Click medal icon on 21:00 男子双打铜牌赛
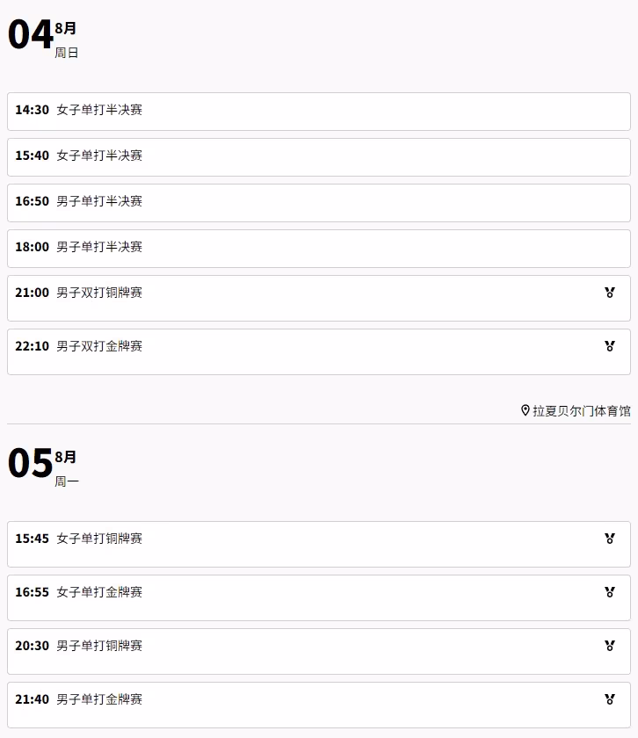This screenshot has height=738, width=638. click(610, 293)
